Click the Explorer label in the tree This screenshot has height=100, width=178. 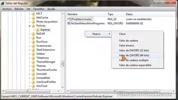45,30
